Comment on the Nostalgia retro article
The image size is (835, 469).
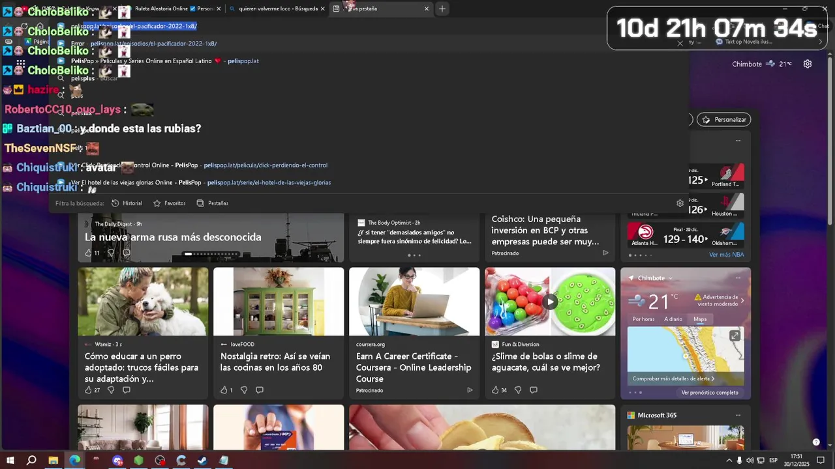coord(260,390)
